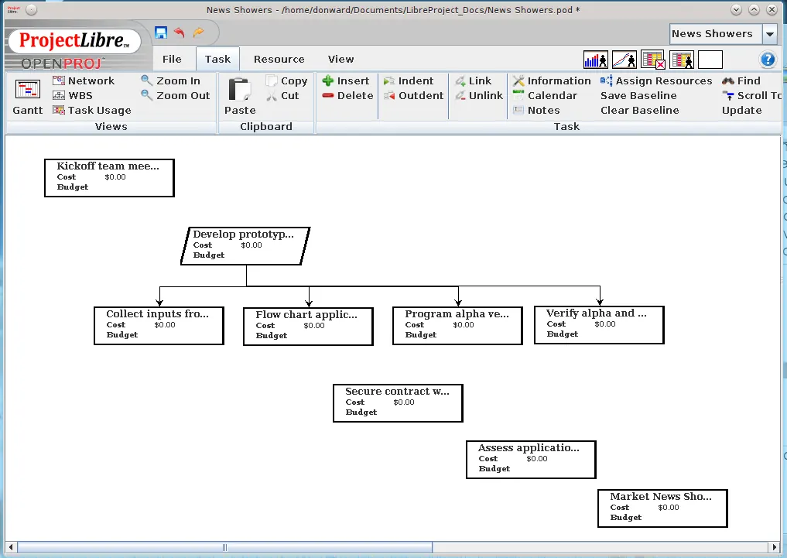This screenshot has height=558, width=787.
Task: Open task Notes
Action: 536,110
